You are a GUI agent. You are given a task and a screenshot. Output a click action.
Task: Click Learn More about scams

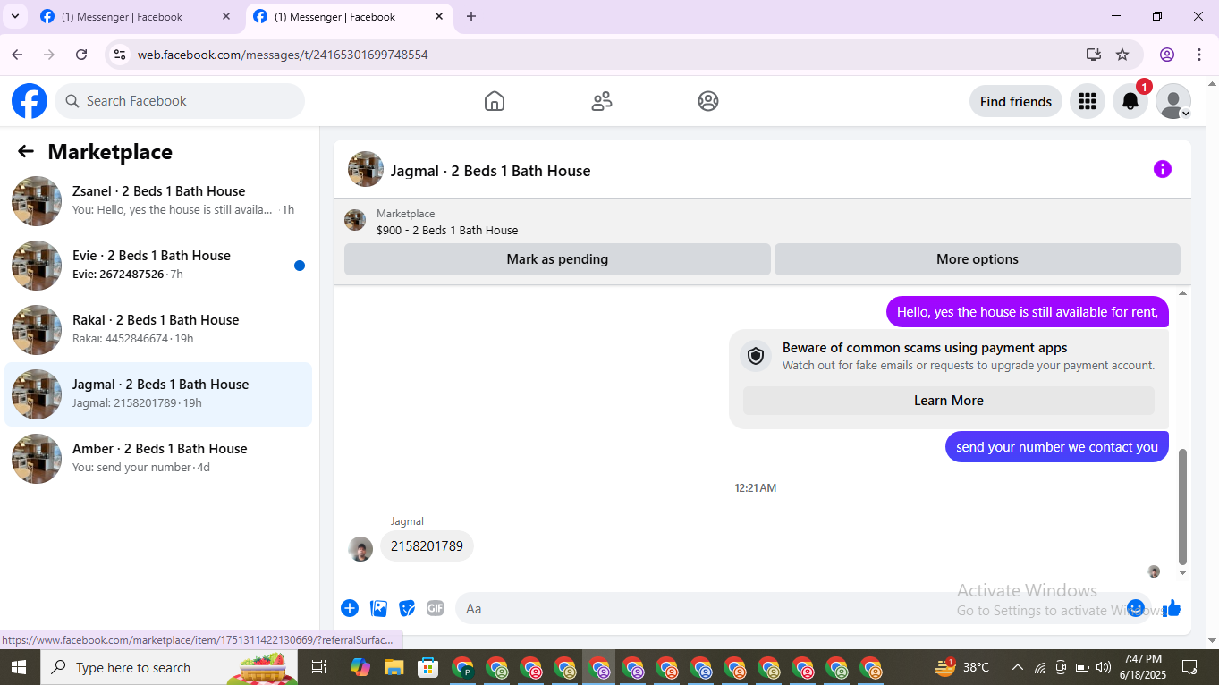tap(949, 401)
